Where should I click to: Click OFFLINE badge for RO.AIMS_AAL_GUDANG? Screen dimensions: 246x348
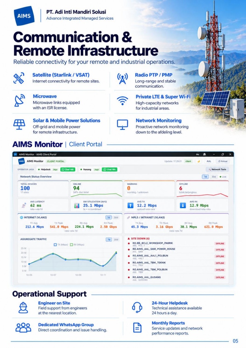click(220, 277)
